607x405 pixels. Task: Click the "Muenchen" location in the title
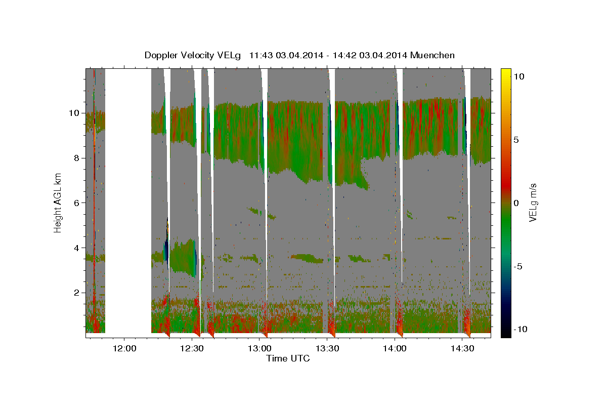[x=432, y=55]
